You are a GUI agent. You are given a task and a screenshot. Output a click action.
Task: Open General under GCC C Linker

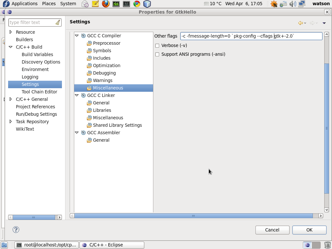(101, 103)
